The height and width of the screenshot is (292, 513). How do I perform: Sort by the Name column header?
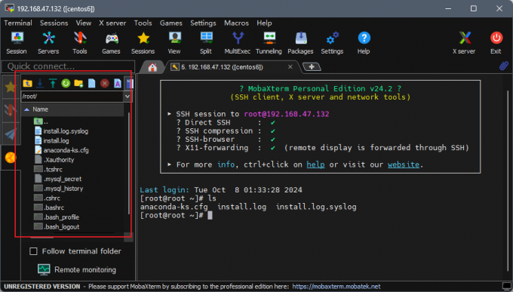pyautogui.click(x=72, y=109)
